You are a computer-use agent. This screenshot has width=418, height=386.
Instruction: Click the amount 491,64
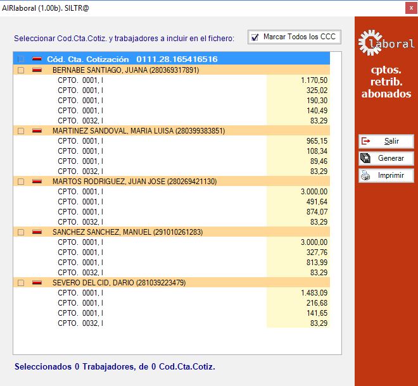[x=317, y=202]
